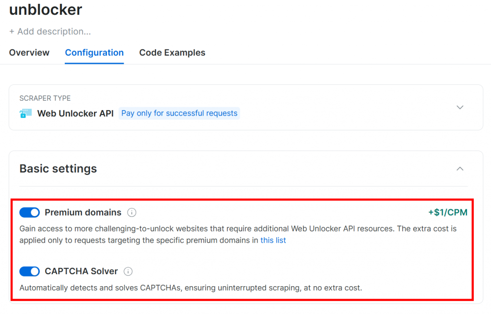Click the SCRAPER TYPE section label

tap(45, 98)
